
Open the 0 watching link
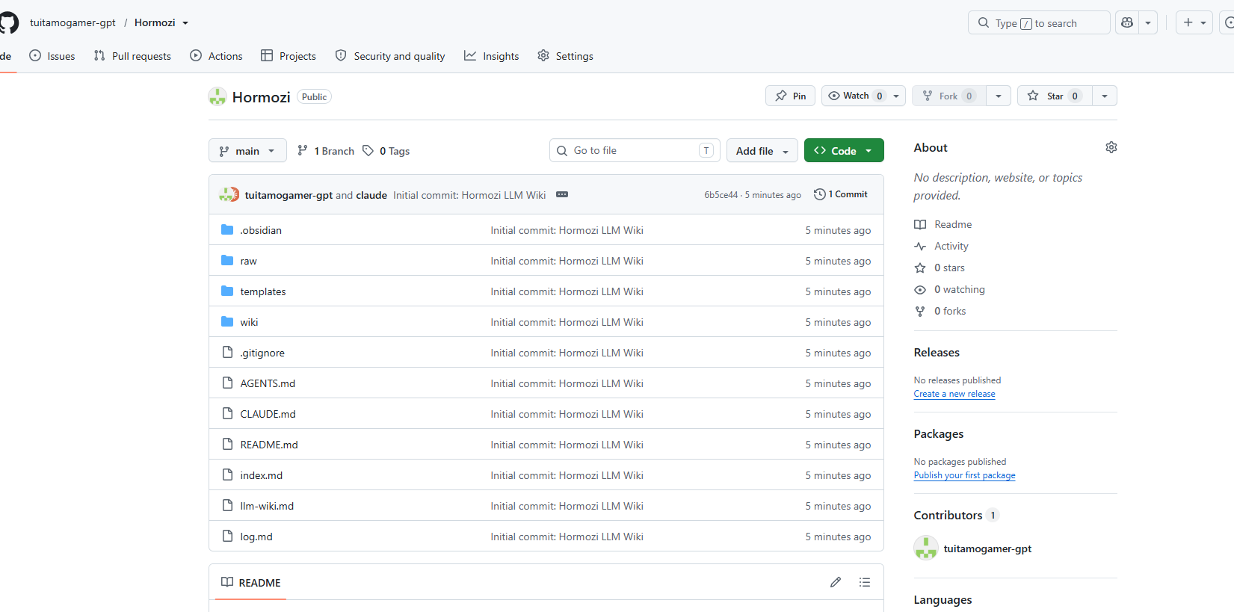click(x=960, y=289)
